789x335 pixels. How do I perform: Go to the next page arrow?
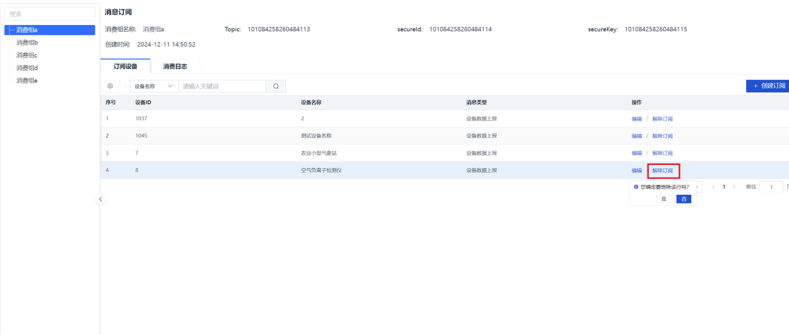[734, 187]
